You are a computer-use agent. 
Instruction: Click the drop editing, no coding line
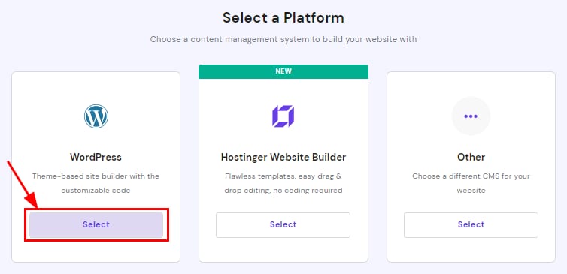[x=283, y=190]
